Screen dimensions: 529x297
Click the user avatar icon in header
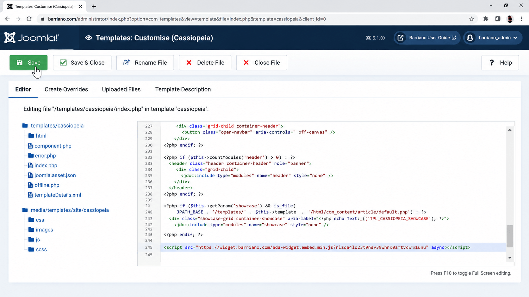tap(470, 38)
